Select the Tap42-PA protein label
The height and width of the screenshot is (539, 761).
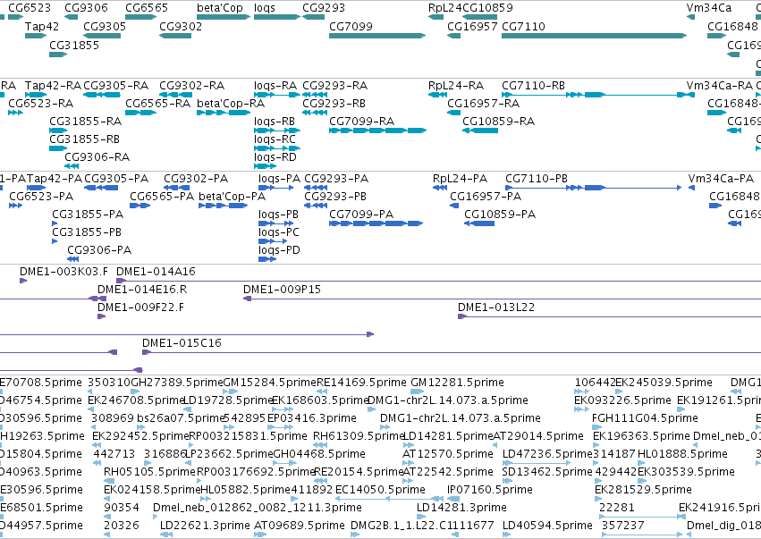(55, 179)
